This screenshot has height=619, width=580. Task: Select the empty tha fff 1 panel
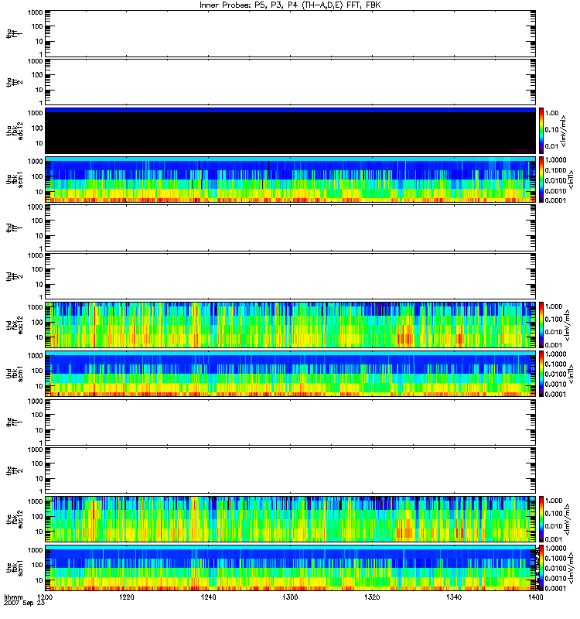click(290, 33)
